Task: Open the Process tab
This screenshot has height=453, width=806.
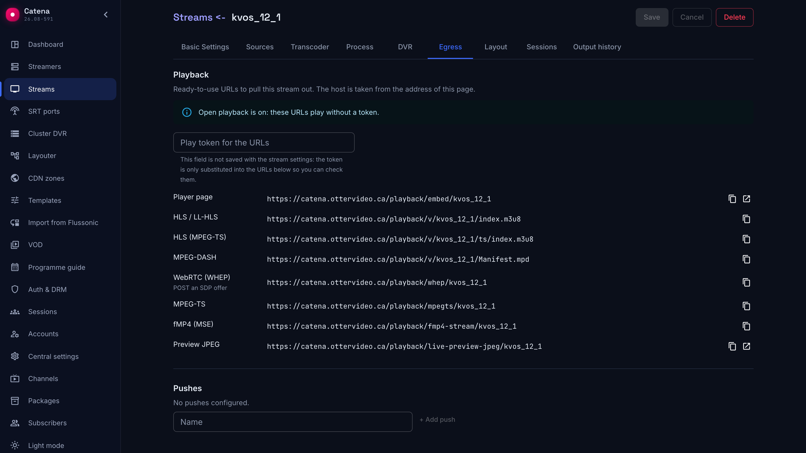Action: [x=359, y=47]
